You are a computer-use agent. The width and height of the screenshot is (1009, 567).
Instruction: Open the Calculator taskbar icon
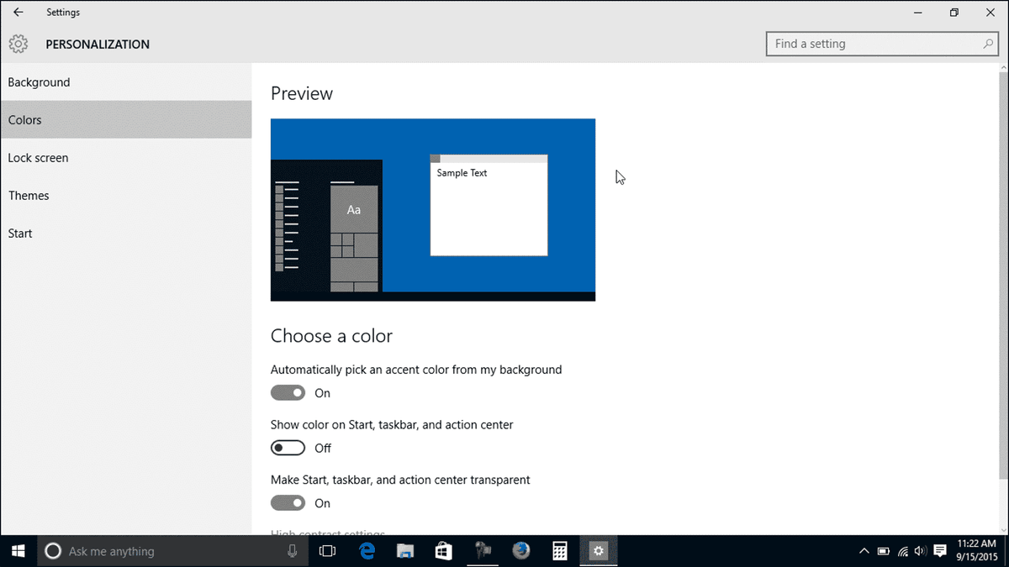559,551
